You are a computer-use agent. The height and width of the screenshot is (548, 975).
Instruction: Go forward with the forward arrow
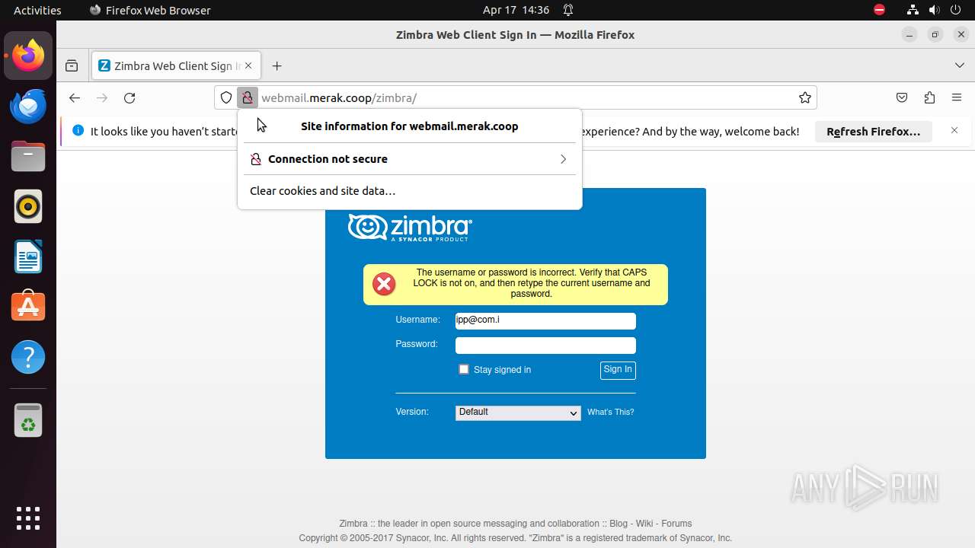tap(102, 97)
